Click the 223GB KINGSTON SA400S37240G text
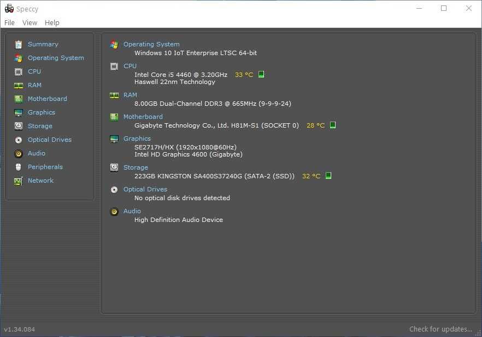 pyautogui.click(x=214, y=176)
